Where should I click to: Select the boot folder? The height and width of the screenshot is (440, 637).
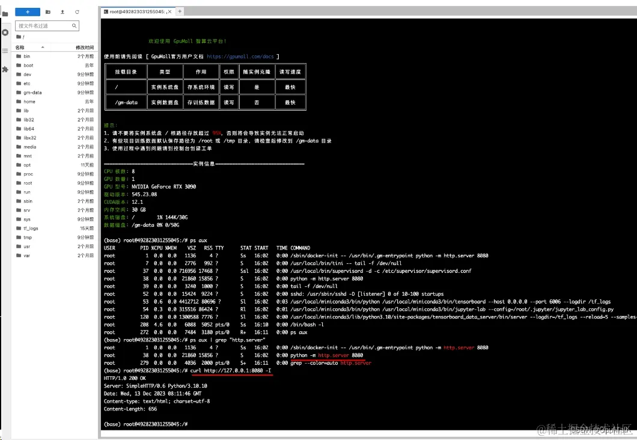click(55, 66)
